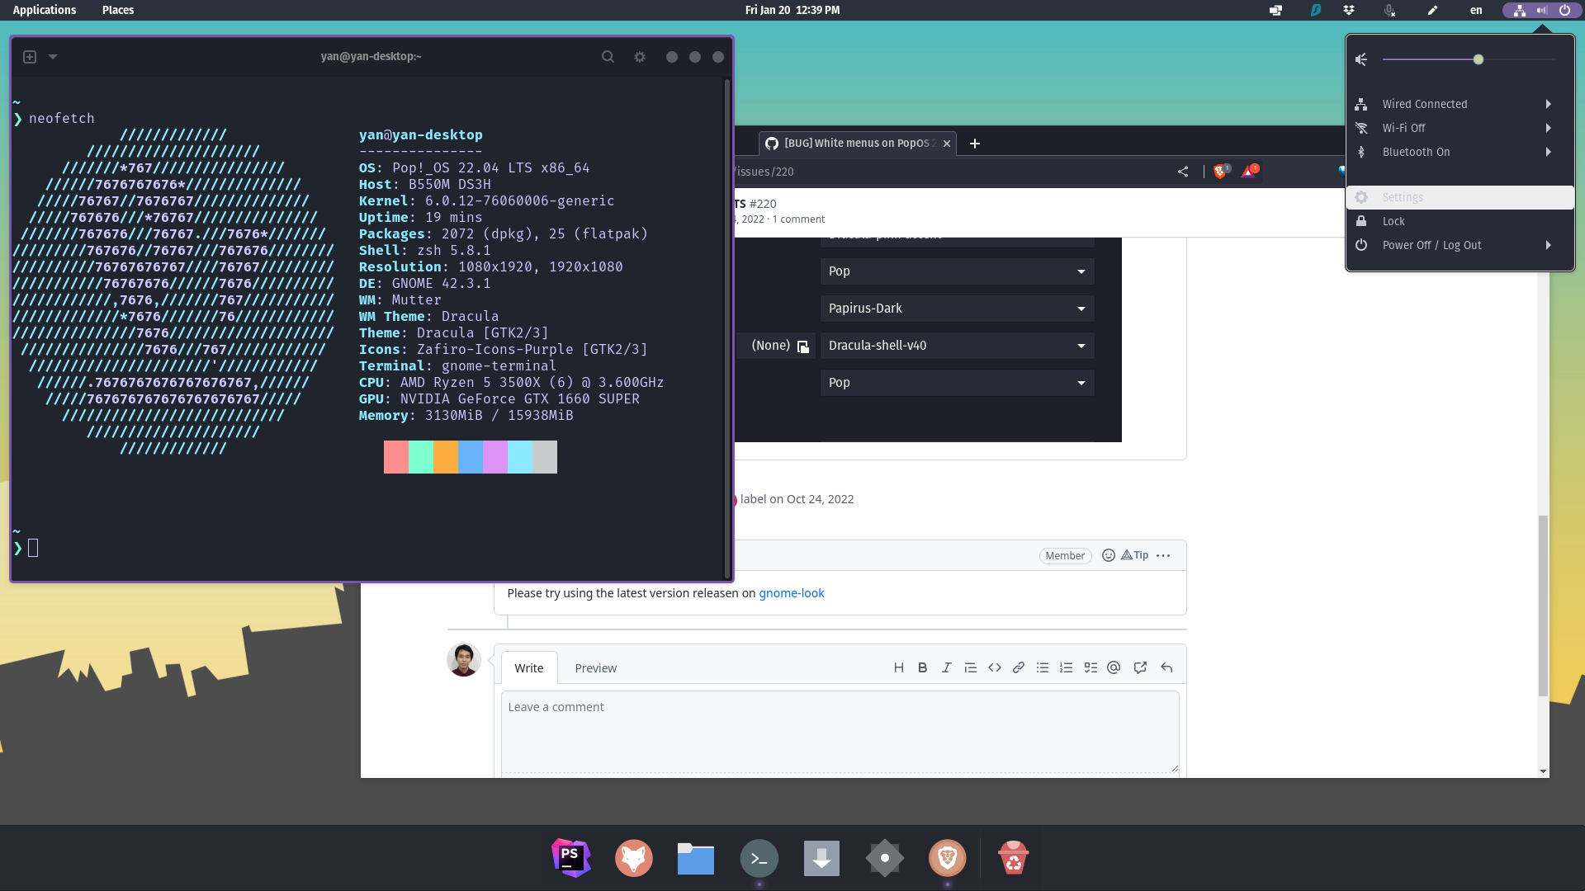Open terminal search with the magnifier icon
Image resolution: width=1585 pixels, height=891 pixels.
click(608, 56)
